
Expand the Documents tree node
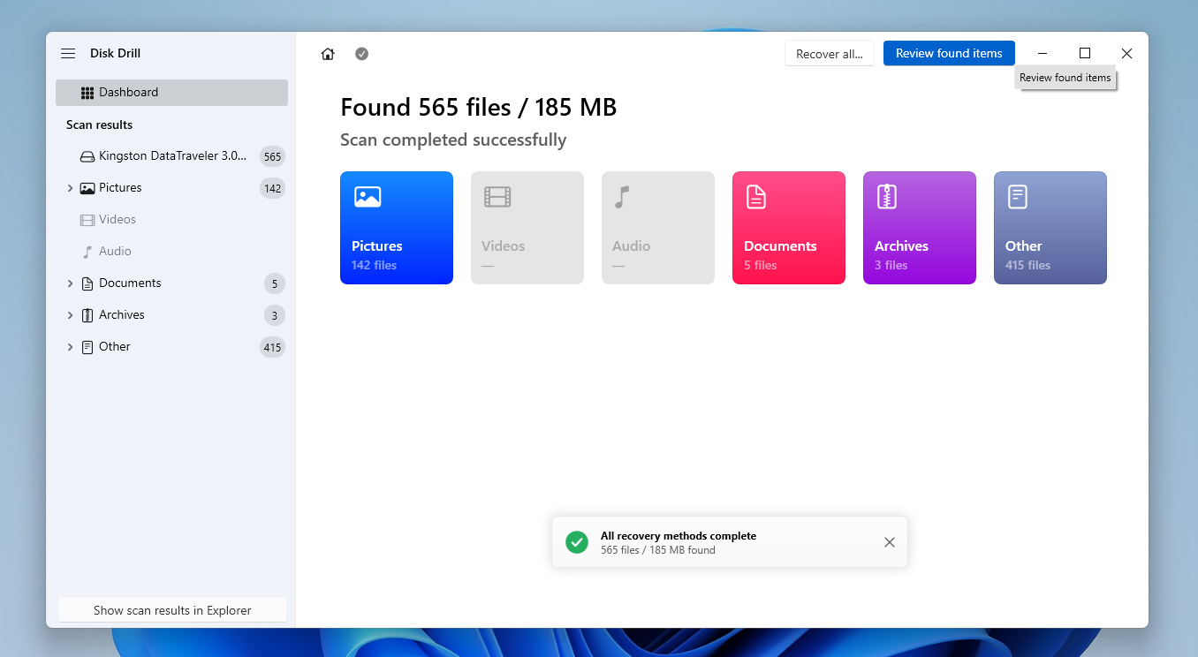pyautogui.click(x=70, y=283)
